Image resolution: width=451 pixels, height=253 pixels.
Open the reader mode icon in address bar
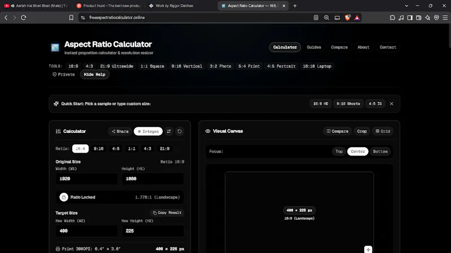[x=316, y=17]
